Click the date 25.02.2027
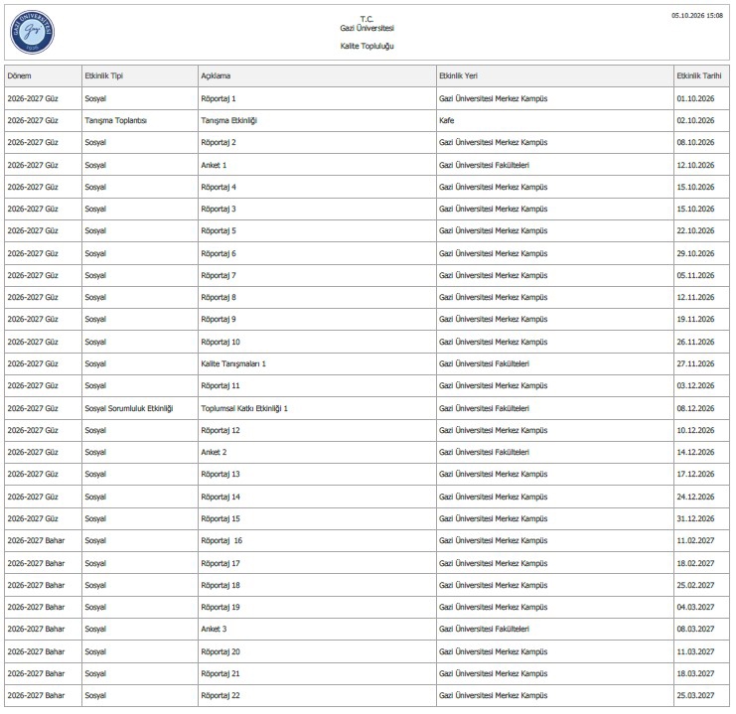Image resolution: width=736 pixels, height=714 pixels. (x=695, y=585)
